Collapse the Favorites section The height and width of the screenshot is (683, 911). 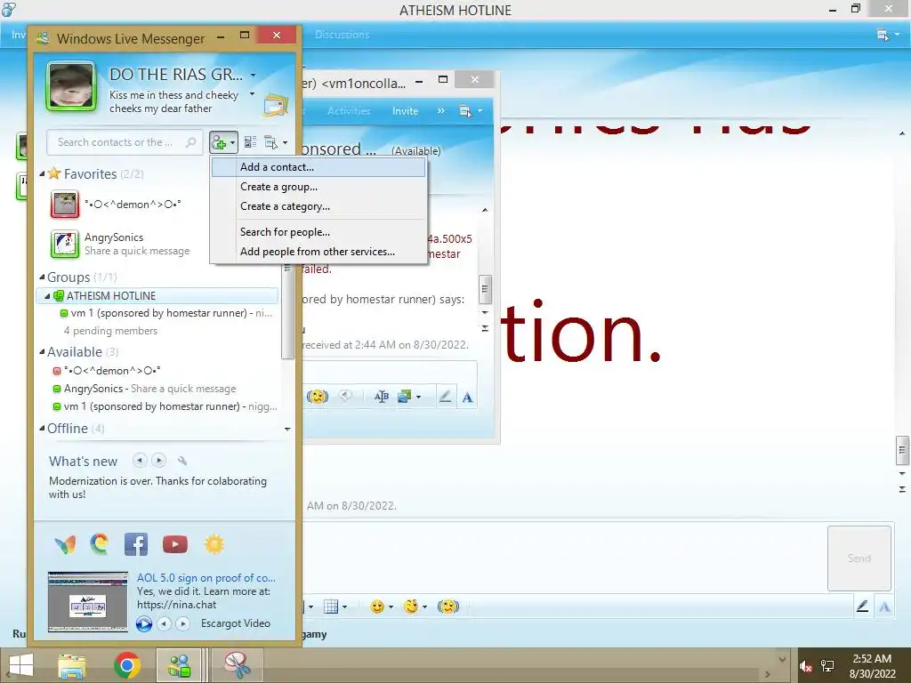(x=43, y=173)
